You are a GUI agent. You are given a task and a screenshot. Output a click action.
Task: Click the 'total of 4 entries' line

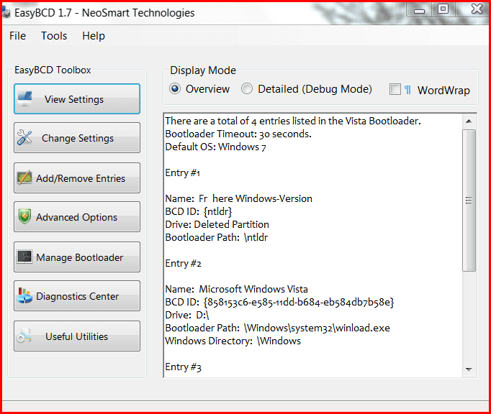(293, 121)
